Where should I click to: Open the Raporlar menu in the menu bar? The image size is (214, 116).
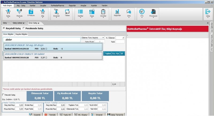(x=72, y=5)
